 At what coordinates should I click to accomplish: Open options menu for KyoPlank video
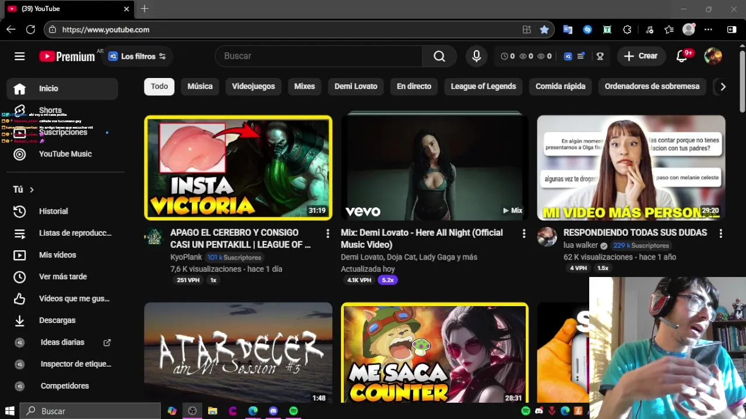pyautogui.click(x=328, y=233)
